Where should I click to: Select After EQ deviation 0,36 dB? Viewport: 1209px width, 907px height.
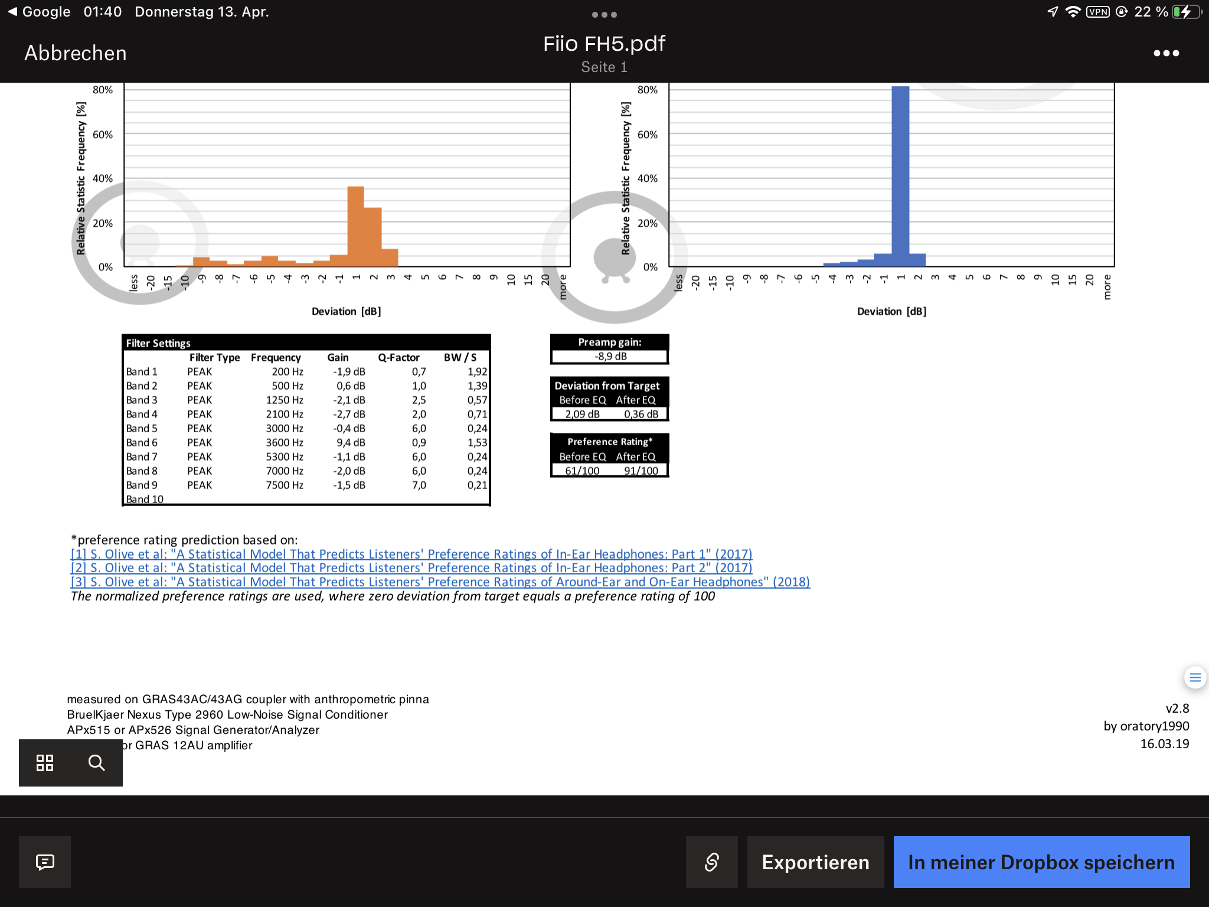tap(641, 414)
